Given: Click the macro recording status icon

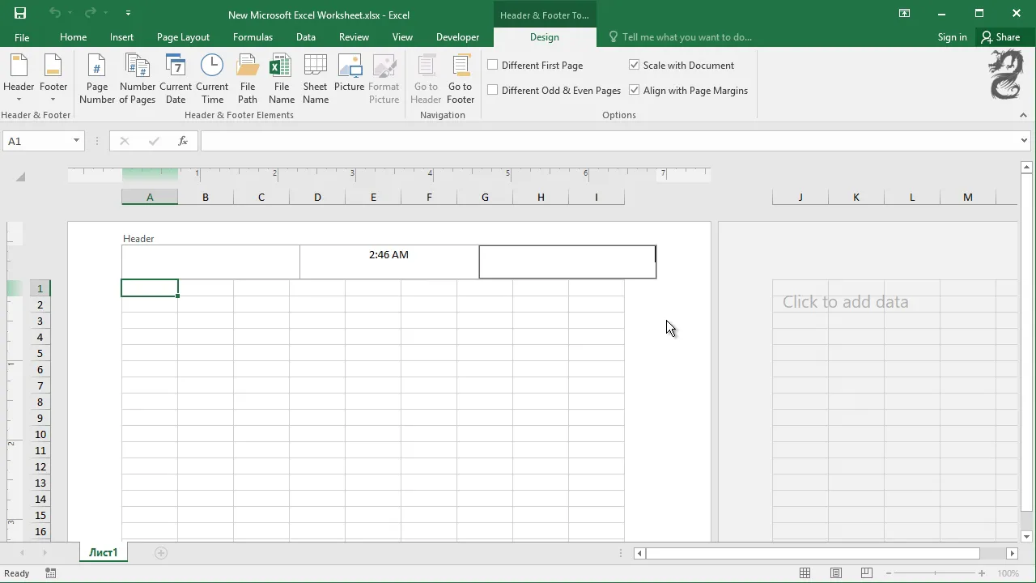Looking at the screenshot, I should (51, 573).
